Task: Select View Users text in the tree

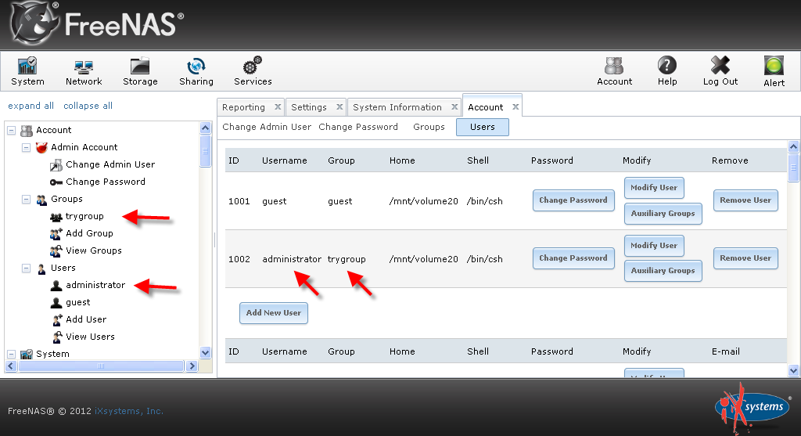Action: tap(91, 337)
